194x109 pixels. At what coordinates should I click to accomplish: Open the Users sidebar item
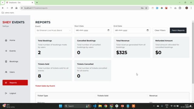coord(15,72)
